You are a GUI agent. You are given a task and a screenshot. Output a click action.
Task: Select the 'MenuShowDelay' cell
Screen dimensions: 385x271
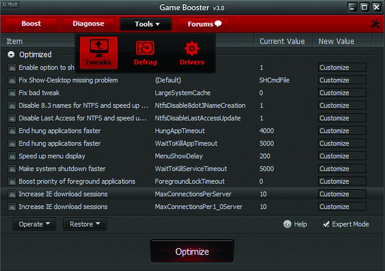(x=179, y=156)
